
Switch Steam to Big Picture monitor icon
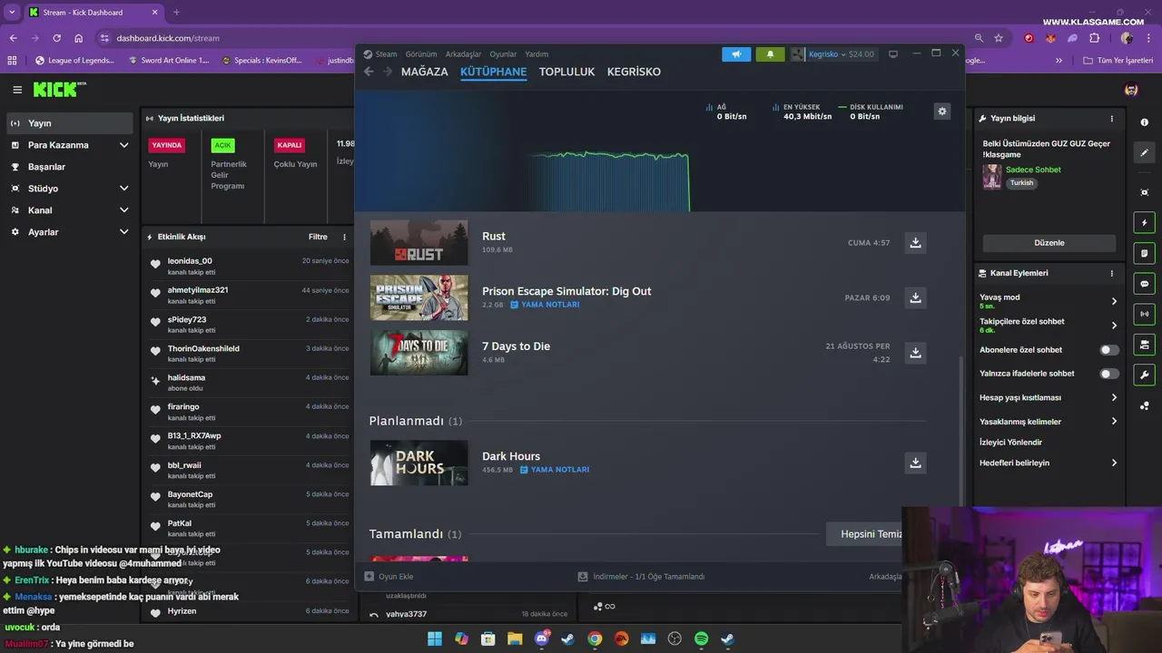tap(893, 54)
